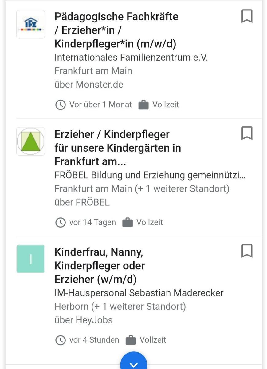Click the teal IM-Hauspersonal logo placeholder
Screen dimensions: 267x369
pos(31,259)
